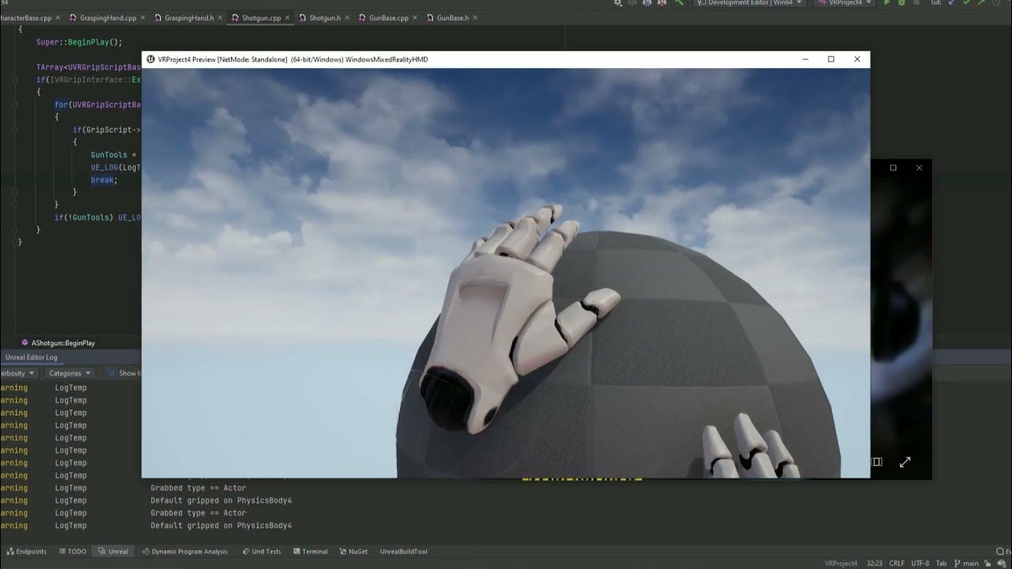The image size is (1012, 569).
Task: Click the CRLF line separator indicator
Action: [897, 563]
